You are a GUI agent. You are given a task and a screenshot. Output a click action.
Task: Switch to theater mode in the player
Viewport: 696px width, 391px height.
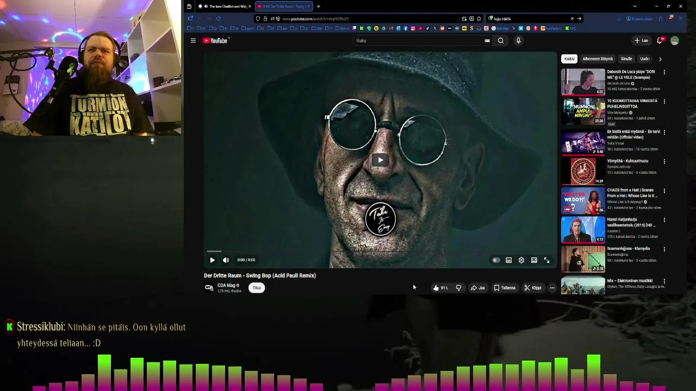point(534,260)
